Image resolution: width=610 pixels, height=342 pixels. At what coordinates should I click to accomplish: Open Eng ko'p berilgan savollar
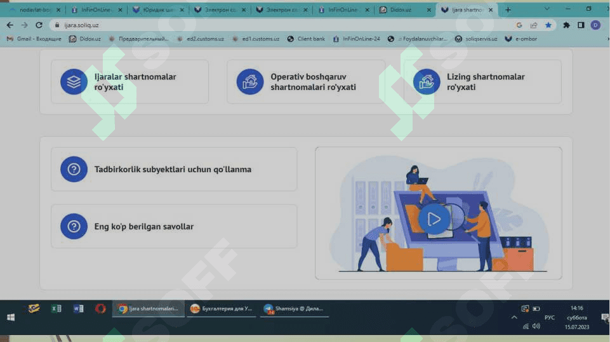(143, 226)
